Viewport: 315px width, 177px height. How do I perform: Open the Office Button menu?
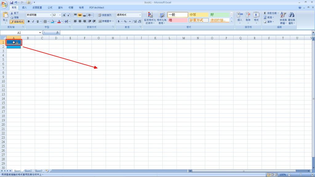[4, 4]
